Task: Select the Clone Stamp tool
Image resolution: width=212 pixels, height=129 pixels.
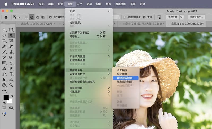Action: (11, 52)
